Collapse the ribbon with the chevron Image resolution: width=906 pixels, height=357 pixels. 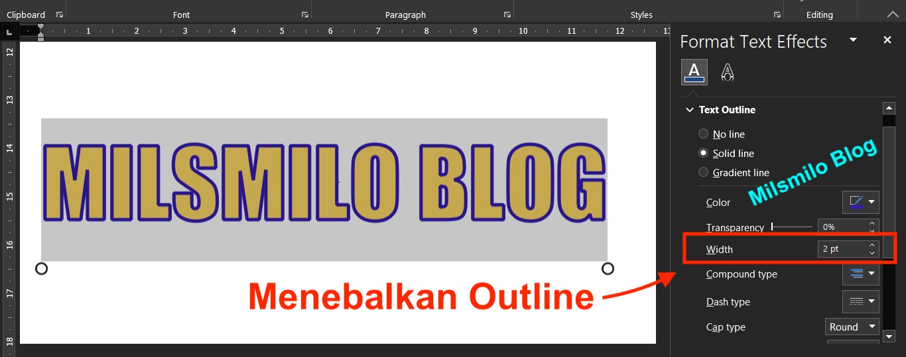click(x=891, y=15)
